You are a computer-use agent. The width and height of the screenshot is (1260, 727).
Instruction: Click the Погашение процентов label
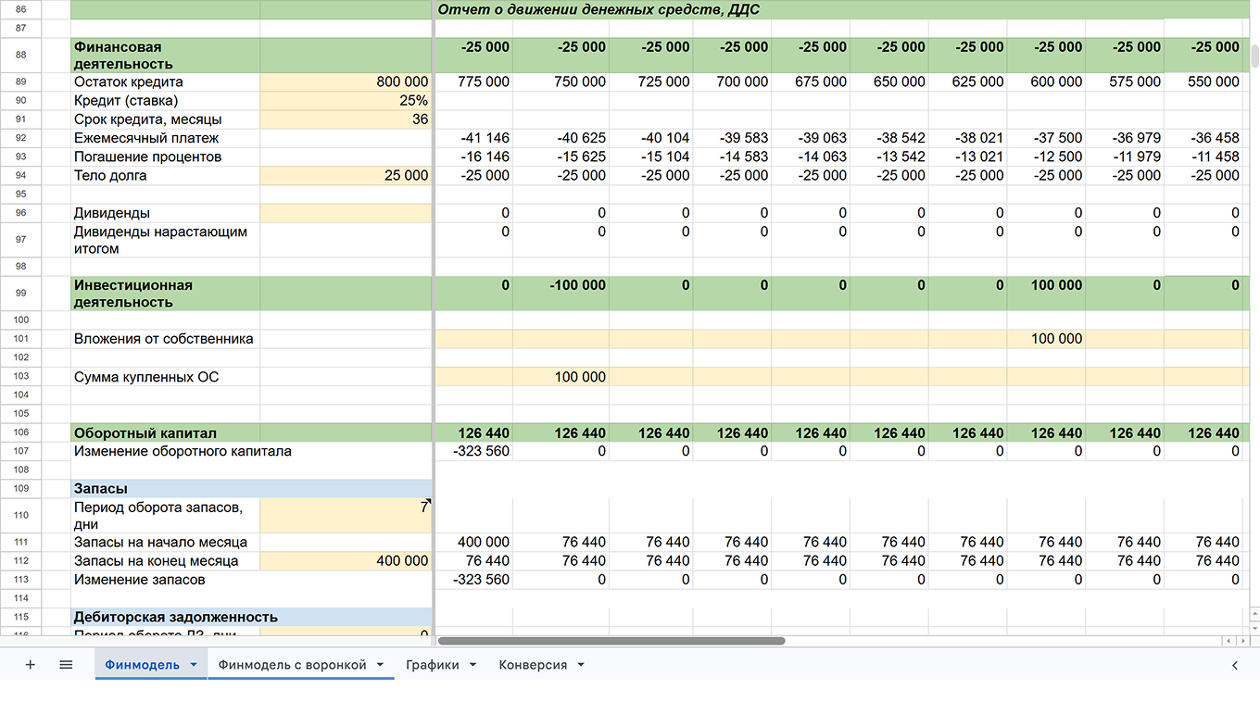coord(147,157)
